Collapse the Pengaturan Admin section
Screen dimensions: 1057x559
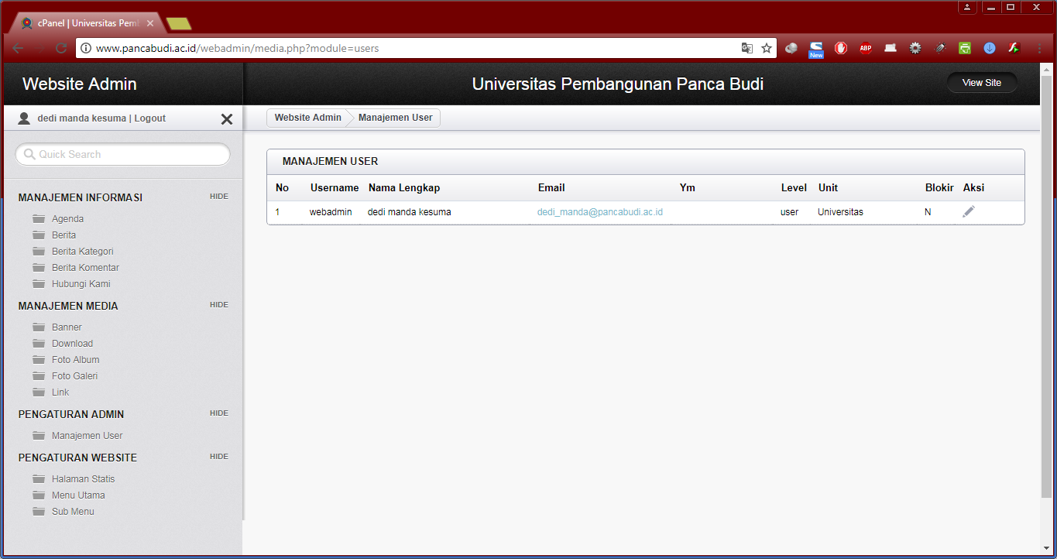(x=219, y=413)
